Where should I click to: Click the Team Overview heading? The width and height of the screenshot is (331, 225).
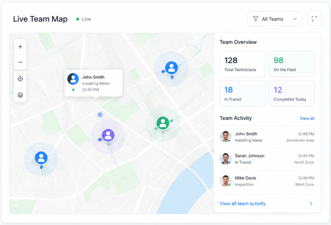tap(238, 42)
